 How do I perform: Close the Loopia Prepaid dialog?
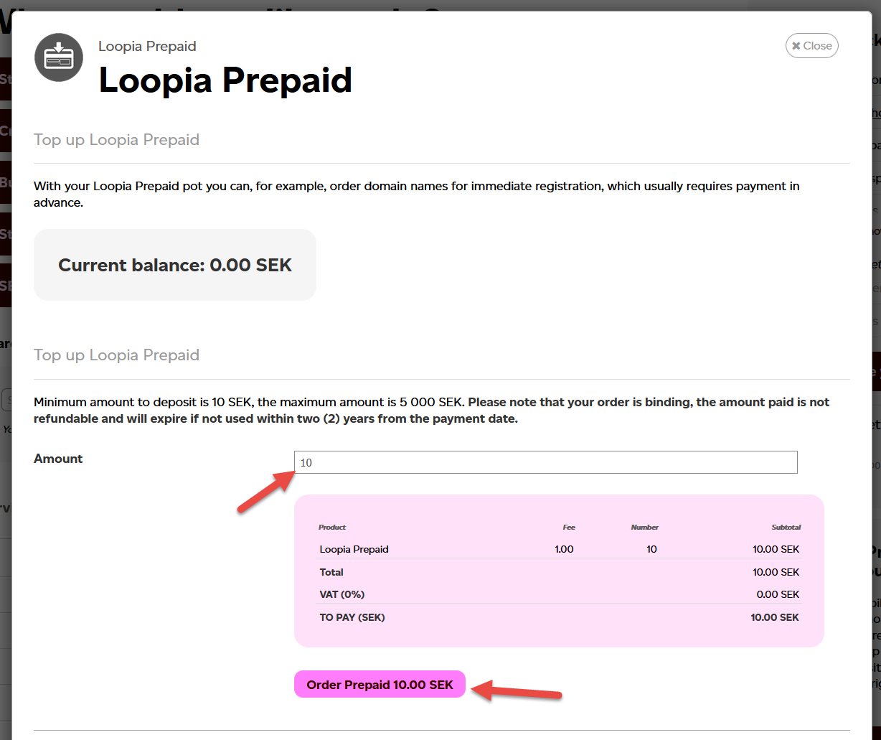pyautogui.click(x=811, y=46)
